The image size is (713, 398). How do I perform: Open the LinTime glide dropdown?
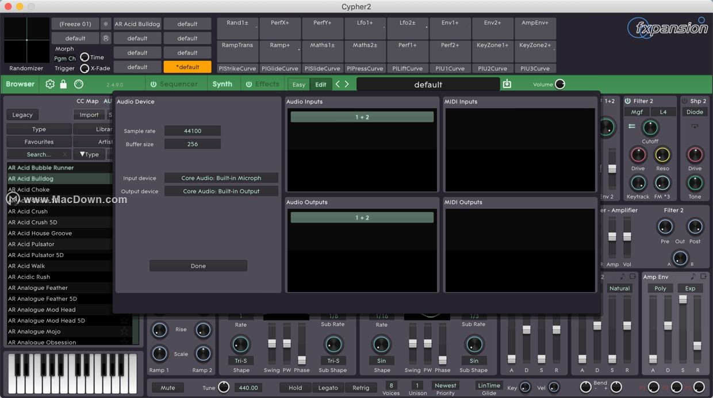[x=489, y=385]
